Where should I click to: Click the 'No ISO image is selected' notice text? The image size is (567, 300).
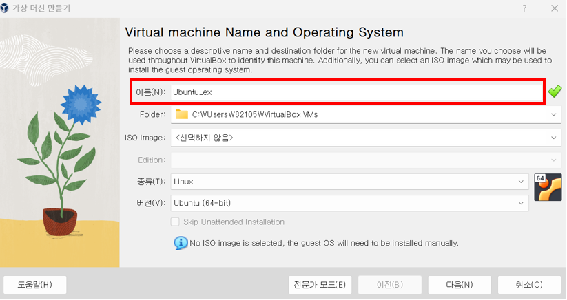[324, 243]
